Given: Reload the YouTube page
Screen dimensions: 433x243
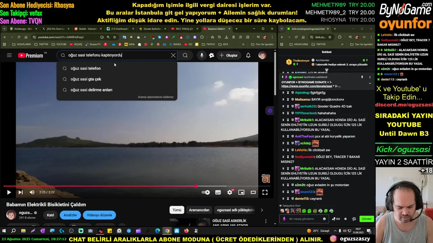Looking at the screenshot, I should (x=19, y=37).
